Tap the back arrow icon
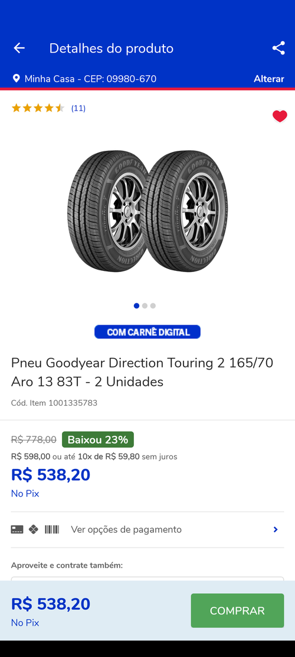The image size is (295, 657). point(19,48)
